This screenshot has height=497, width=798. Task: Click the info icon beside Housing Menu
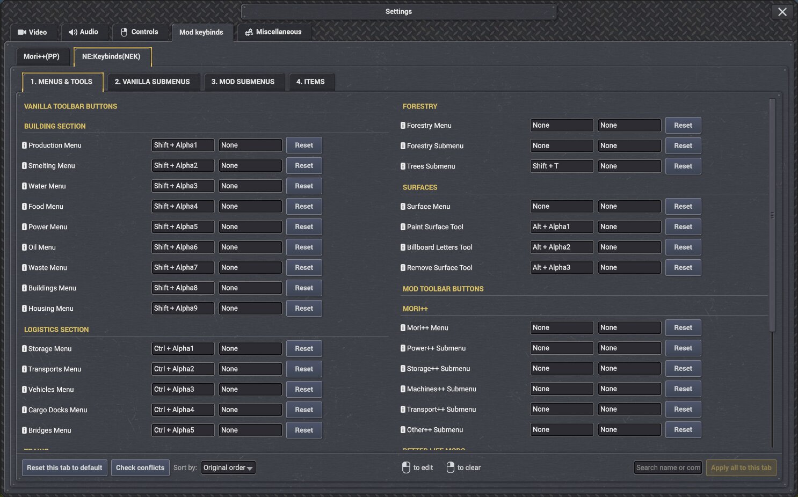pyautogui.click(x=24, y=309)
